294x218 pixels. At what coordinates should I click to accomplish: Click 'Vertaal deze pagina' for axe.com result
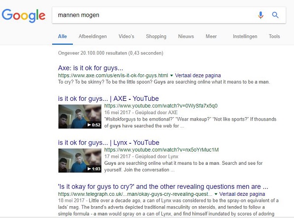(x=198, y=75)
